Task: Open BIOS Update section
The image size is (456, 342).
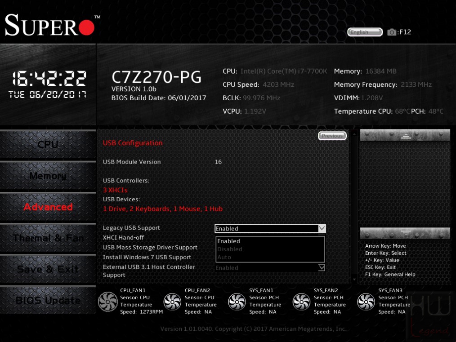Action: tap(48, 301)
